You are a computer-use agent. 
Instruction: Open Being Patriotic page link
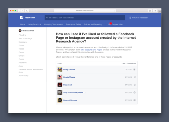click(x=69, y=70)
